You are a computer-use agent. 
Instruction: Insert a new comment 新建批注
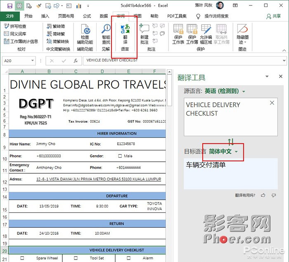144,34
